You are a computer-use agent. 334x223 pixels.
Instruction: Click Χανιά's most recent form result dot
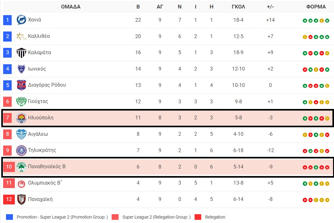pyautogui.click(x=327, y=21)
